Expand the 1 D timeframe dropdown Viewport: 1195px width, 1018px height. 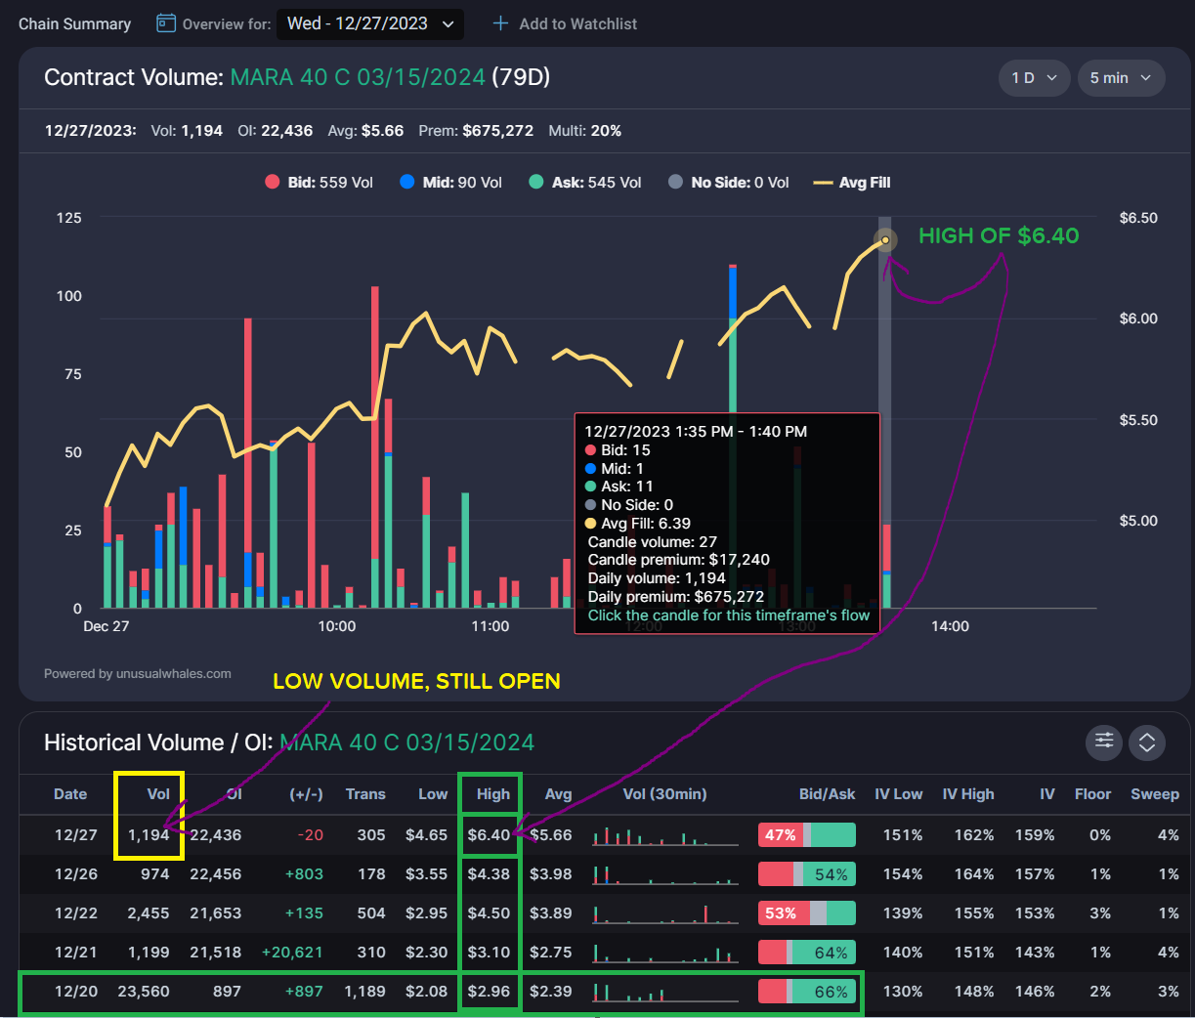(1034, 77)
